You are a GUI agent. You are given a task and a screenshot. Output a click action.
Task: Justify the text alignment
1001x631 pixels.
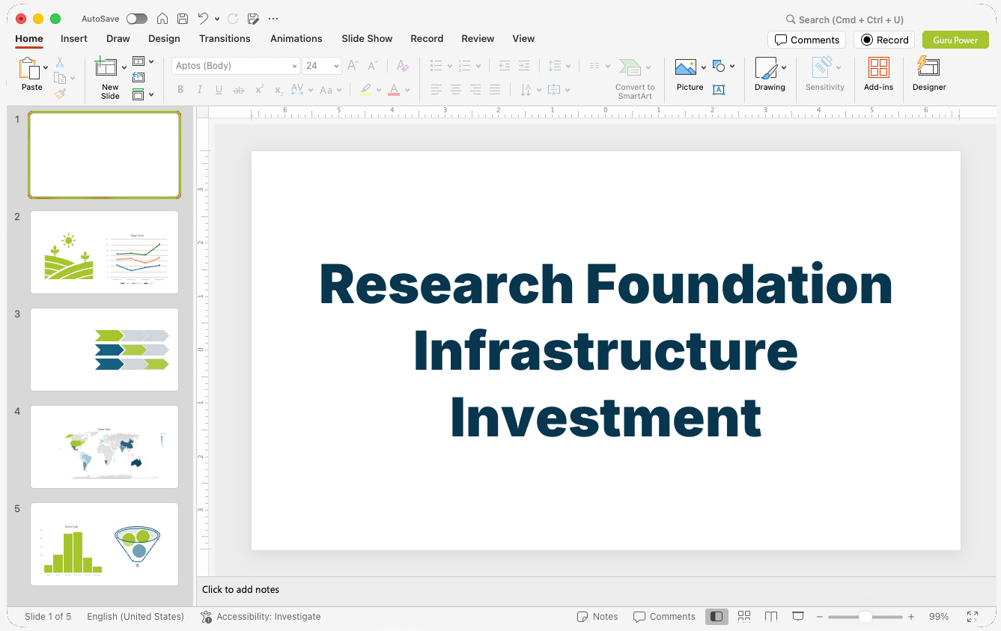point(495,90)
